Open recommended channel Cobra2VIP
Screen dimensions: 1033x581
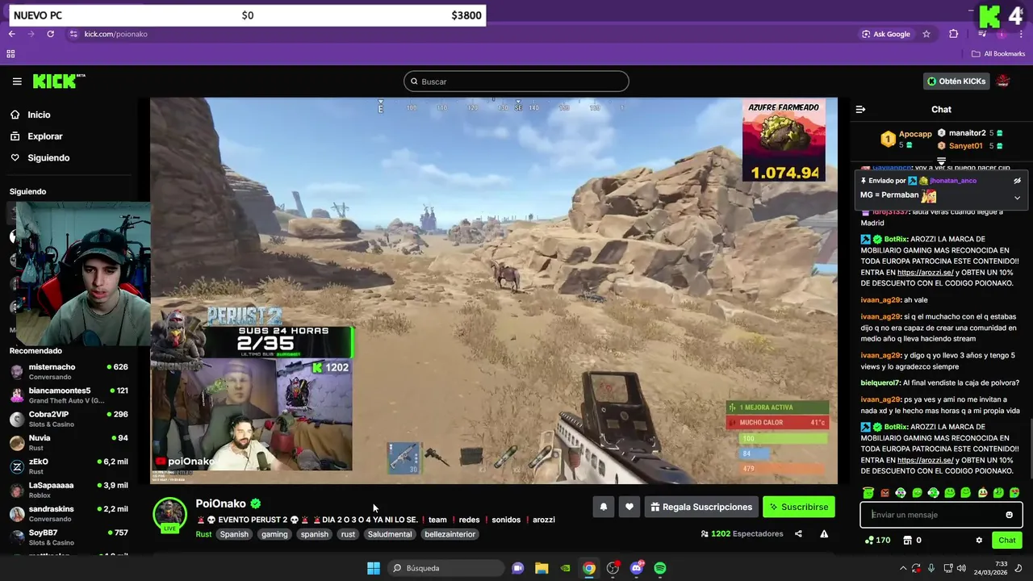coord(69,419)
